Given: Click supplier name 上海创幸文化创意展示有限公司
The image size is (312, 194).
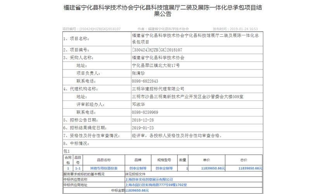Looking at the screenshot, I should 149,180.
